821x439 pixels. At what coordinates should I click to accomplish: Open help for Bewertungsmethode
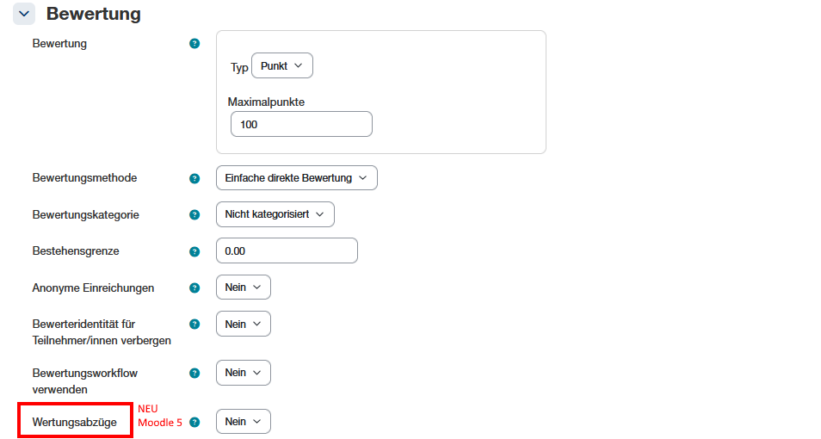click(194, 178)
